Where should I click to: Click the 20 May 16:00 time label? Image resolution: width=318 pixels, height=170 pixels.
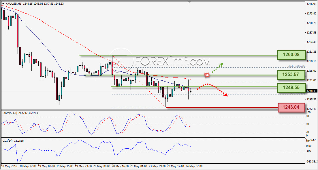click(120, 166)
